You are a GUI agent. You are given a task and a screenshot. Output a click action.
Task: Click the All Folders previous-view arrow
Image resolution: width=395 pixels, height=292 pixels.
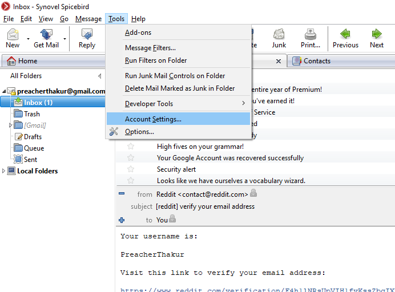pos(100,76)
